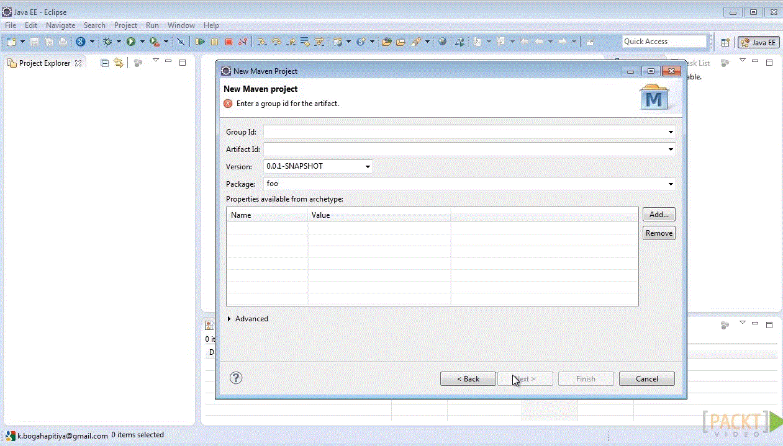
Task: Collapse All in Project Explorer
Action: tap(104, 63)
